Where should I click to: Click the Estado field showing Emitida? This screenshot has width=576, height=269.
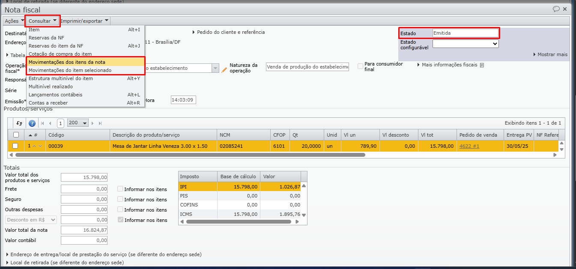coord(466,33)
